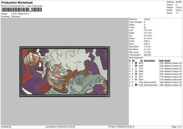Click stitch count 11754 in row 9
The height and width of the screenshot is (129, 183).
[x=140, y=85]
